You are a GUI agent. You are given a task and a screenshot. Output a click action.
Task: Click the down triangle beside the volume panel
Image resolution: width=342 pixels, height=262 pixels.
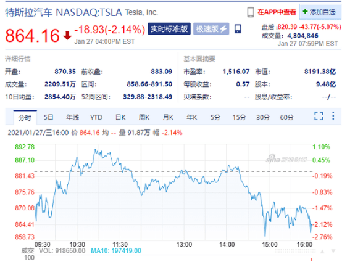[x=333, y=252]
